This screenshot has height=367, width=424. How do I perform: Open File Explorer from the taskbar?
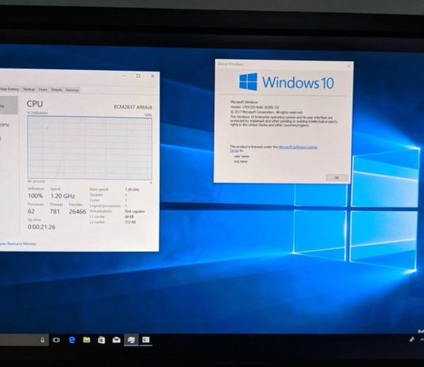coord(87,340)
